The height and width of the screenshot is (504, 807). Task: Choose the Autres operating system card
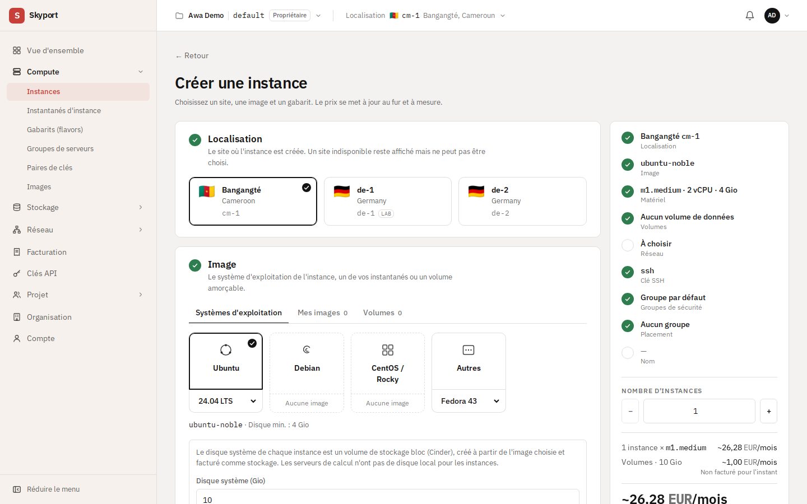[469, 361]
